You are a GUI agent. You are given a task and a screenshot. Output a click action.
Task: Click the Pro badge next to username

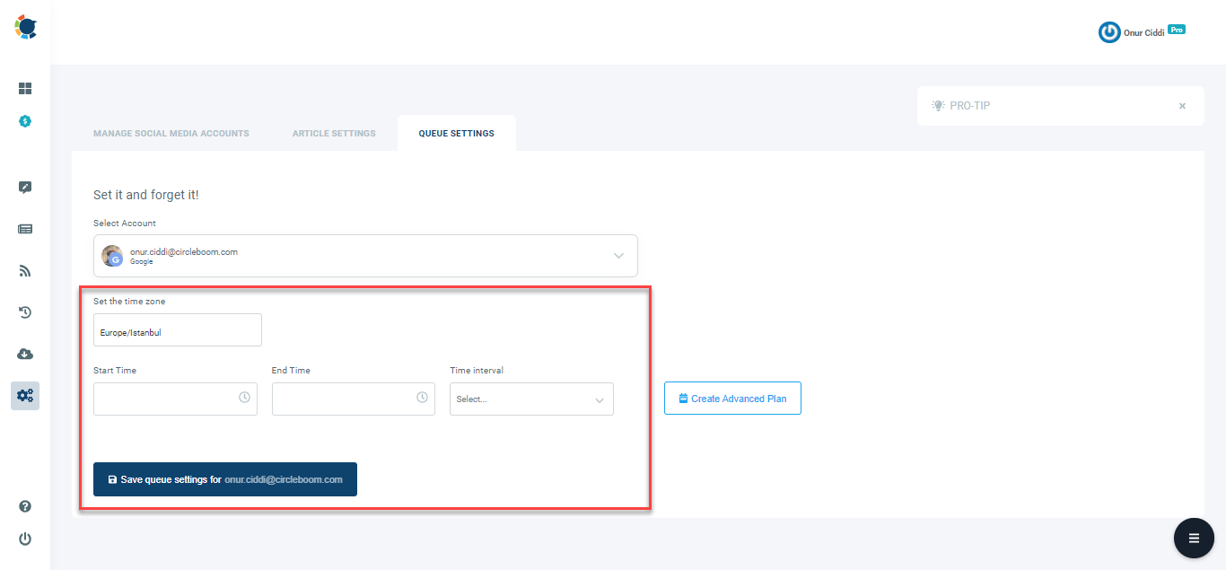point(1177,30)
